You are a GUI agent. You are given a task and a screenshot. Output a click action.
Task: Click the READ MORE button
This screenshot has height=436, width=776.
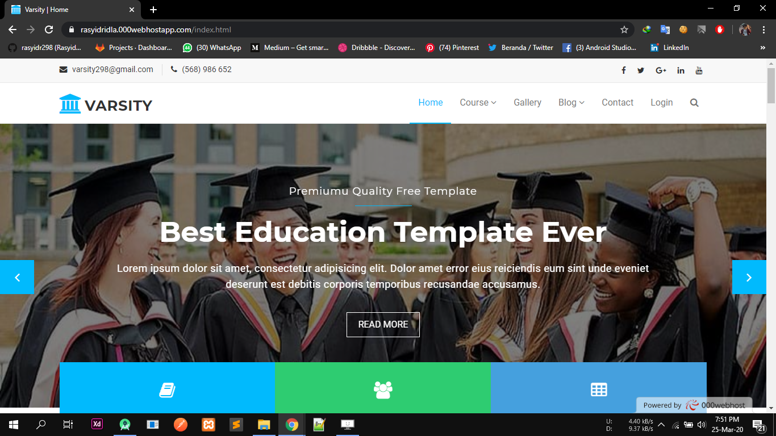[x=383, y=324]
